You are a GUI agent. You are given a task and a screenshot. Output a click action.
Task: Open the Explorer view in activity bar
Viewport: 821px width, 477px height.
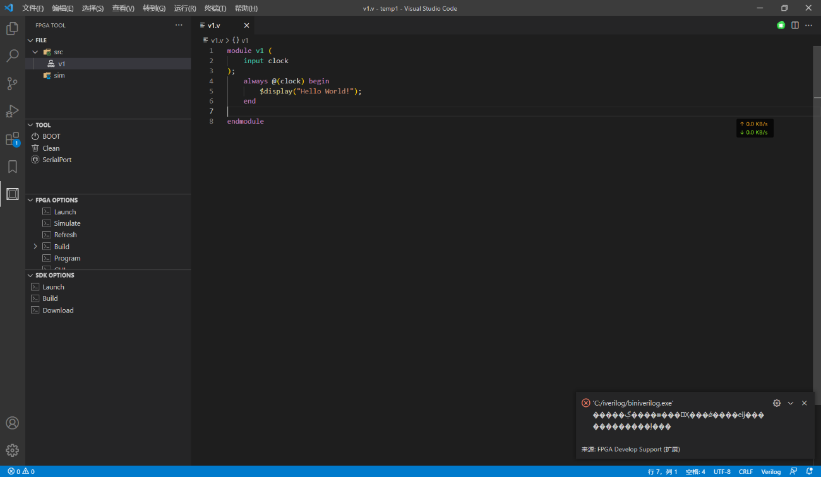coord(12,28)
